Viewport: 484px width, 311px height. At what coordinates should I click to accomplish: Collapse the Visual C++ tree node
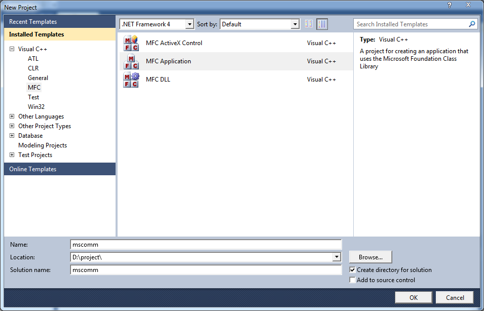[12, 49]
